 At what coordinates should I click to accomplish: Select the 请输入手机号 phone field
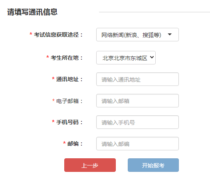coord(137,122)
